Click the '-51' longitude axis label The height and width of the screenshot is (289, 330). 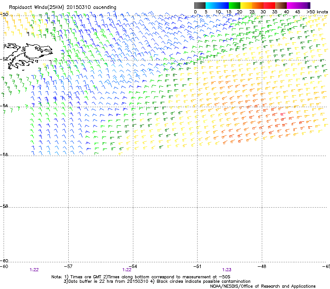tap(197, 266)
